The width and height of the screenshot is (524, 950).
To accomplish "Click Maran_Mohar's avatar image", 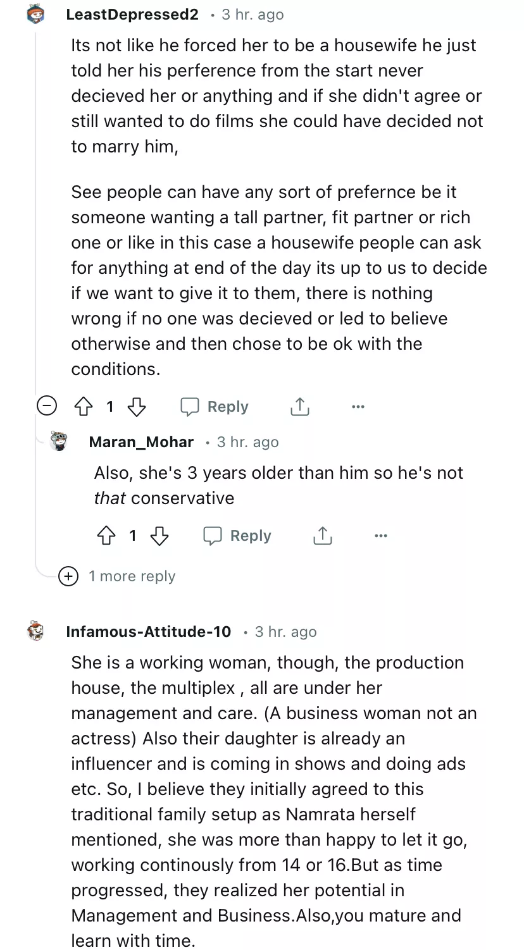I will (59, 441).
